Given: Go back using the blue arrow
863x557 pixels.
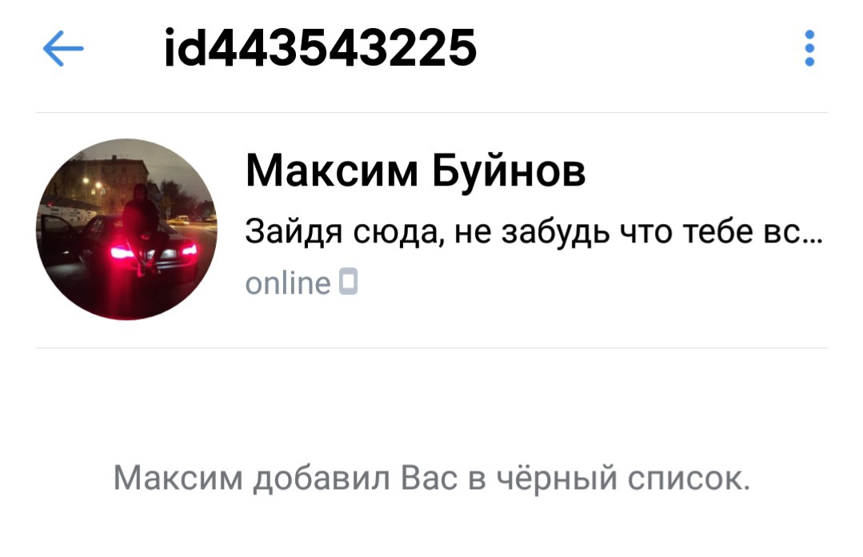Looking at the screenshot, I should (63, 49).
